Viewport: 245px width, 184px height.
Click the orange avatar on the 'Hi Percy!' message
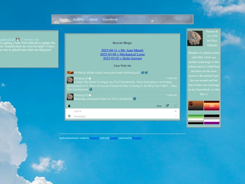(x=70, y=73)
